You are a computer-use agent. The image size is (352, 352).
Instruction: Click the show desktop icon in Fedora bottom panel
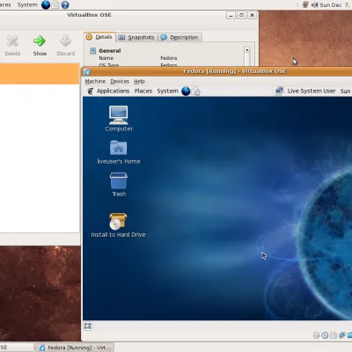[88, 326]
